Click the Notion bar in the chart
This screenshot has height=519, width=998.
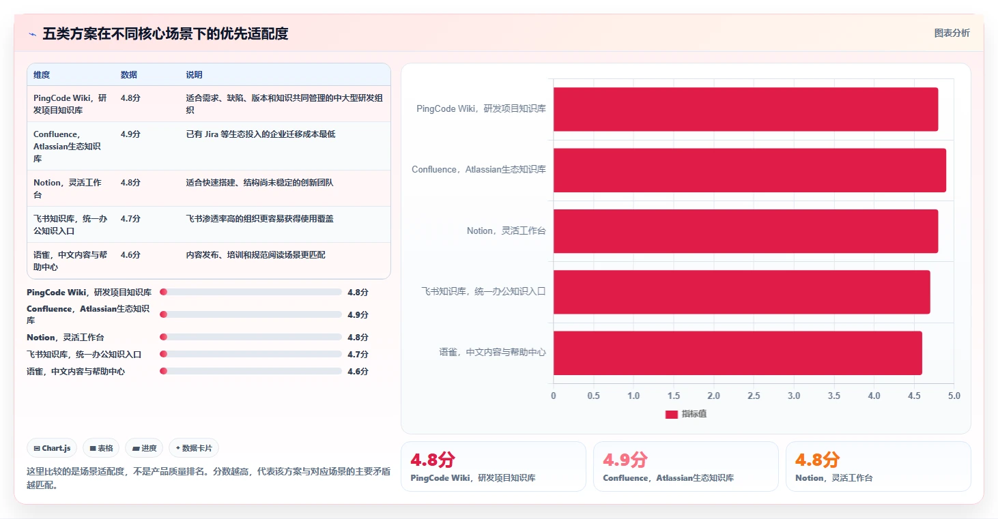[745, 231]
